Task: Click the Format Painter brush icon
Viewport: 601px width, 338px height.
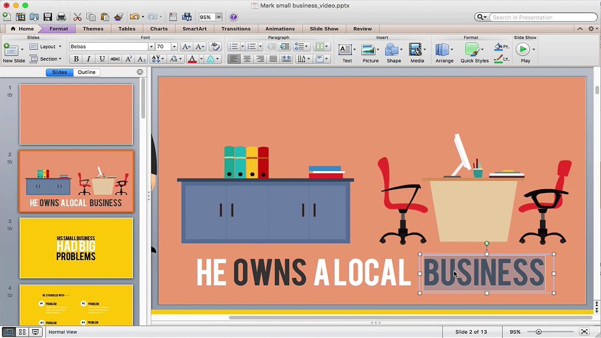Action: [x=118, y=17]
